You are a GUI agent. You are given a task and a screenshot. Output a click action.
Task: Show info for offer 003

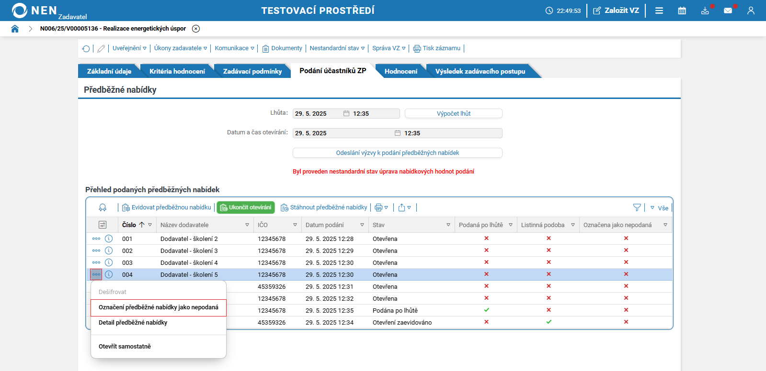tap(109, 262)
